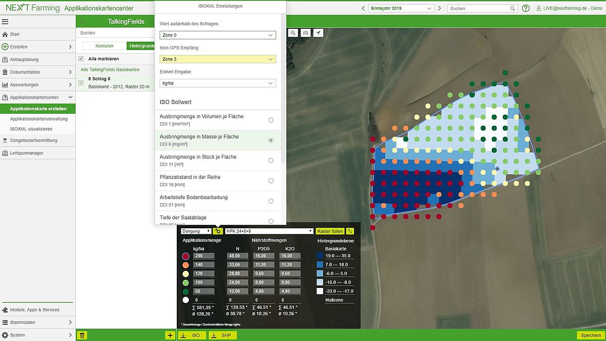This screenshot has height=341, width=606.
Task: Uncheck the '8 Schlag 8' checkbox
Action: coord(81,82)
